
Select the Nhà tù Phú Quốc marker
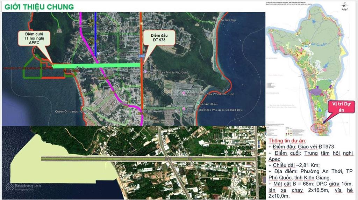(146, 72)
